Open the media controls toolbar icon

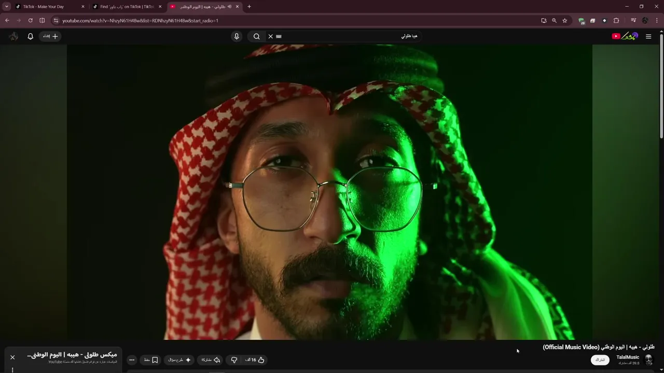tap(633, 21)
